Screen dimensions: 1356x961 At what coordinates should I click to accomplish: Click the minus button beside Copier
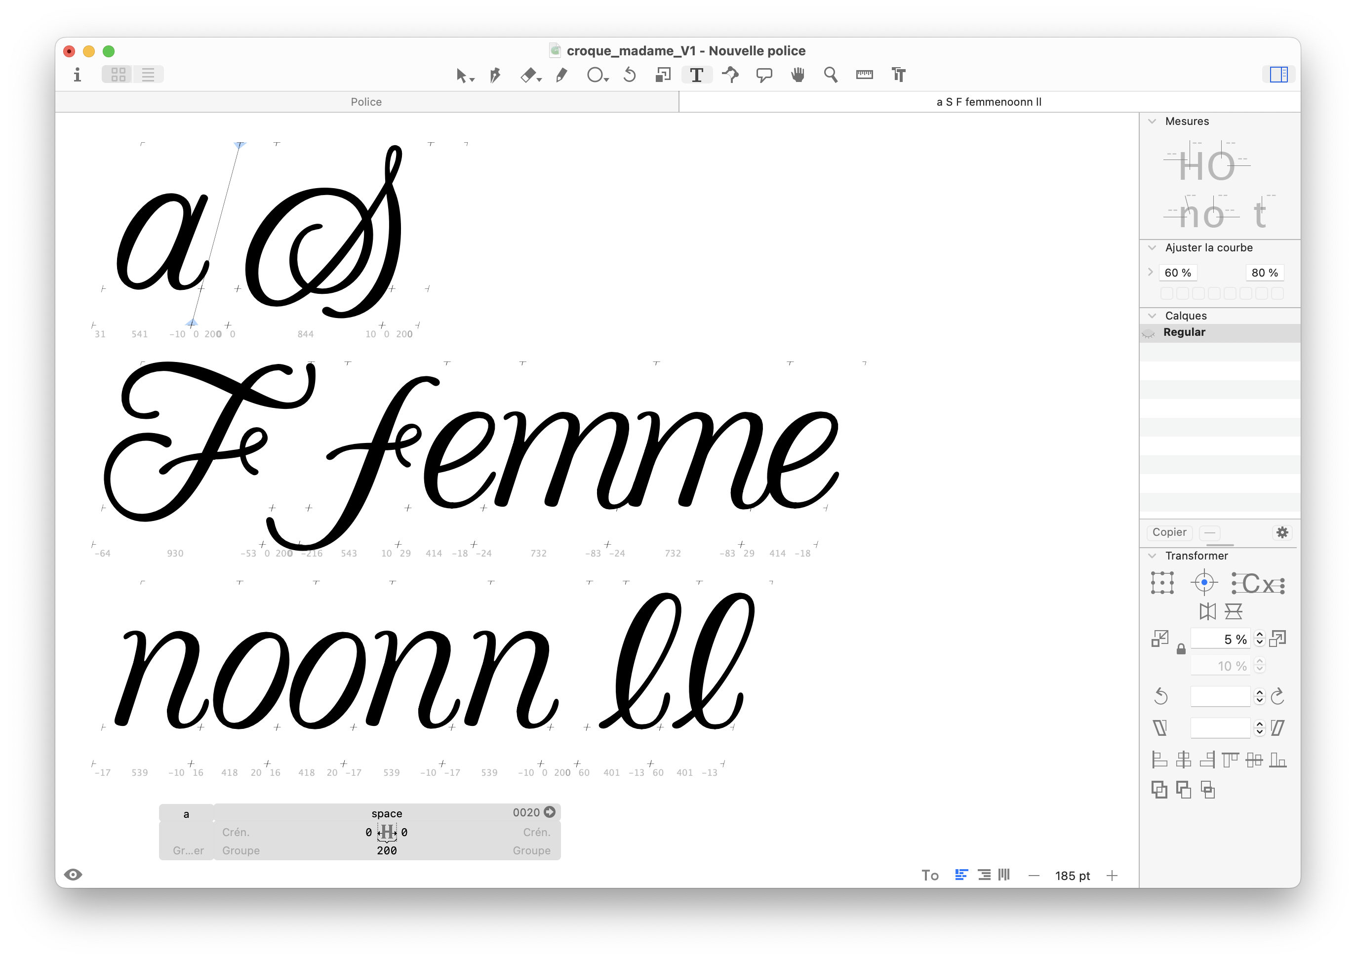[1210, 532]
